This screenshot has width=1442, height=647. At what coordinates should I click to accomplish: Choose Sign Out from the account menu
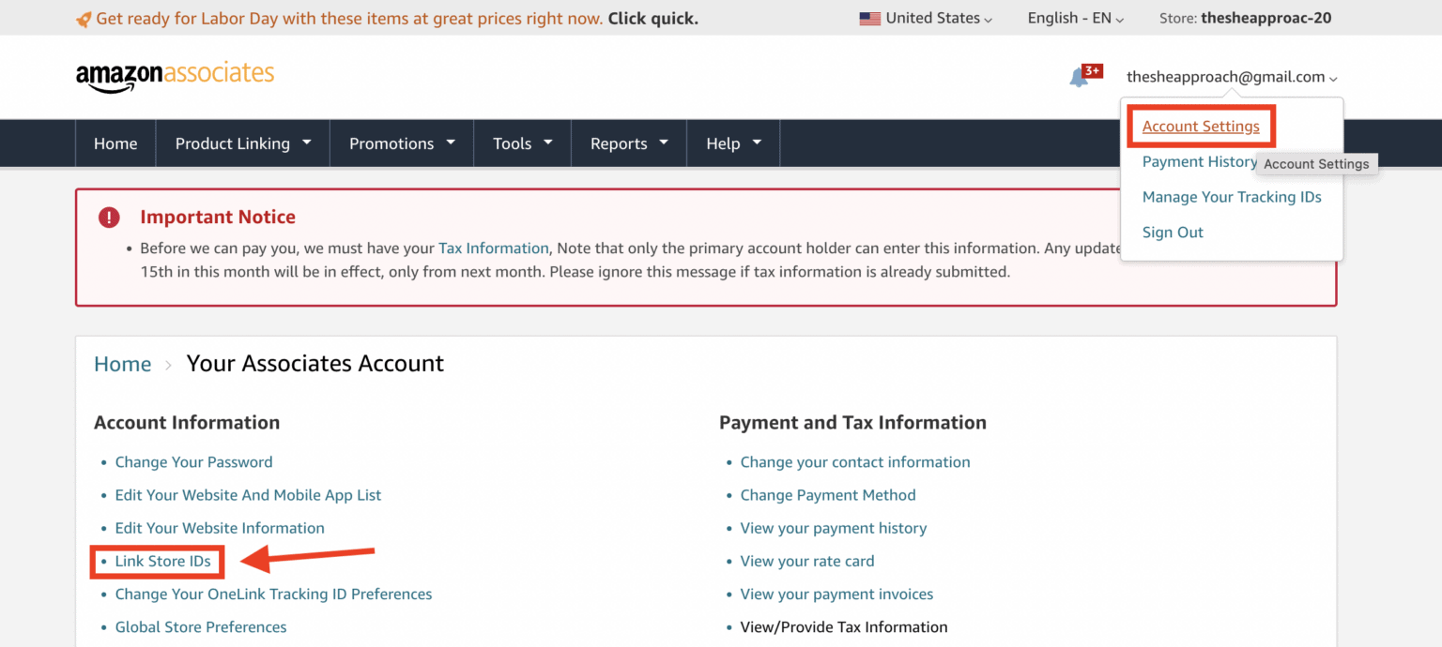[x=1172, y=232]
